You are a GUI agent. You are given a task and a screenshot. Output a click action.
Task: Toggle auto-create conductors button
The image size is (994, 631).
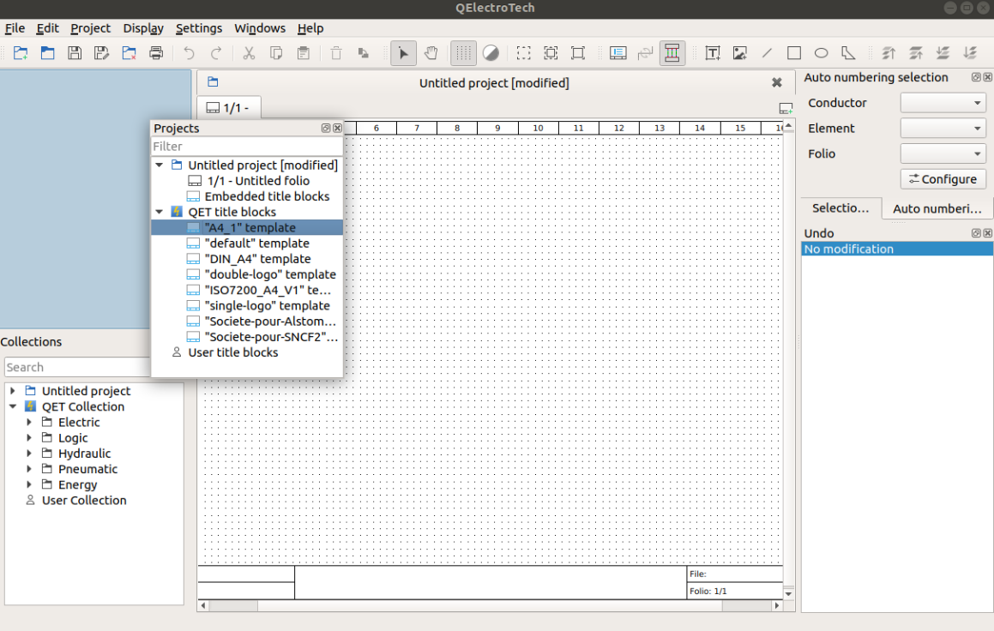[x=672, y=53]
